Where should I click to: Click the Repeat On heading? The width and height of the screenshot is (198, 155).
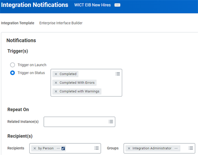18,109
